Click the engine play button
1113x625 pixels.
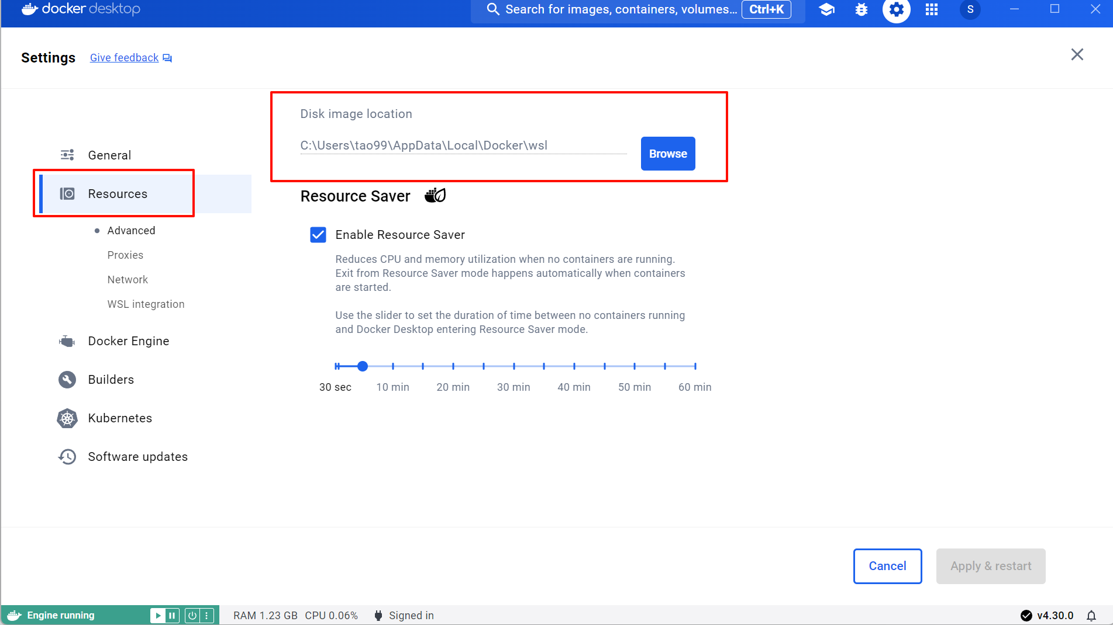158,615
